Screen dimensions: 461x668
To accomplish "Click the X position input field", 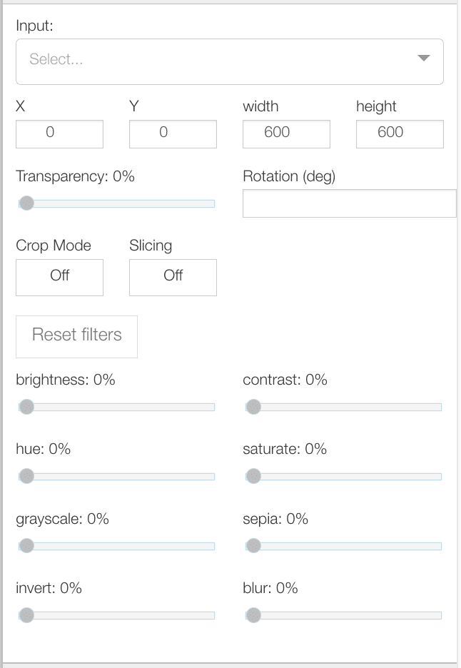I will [59, 133].
